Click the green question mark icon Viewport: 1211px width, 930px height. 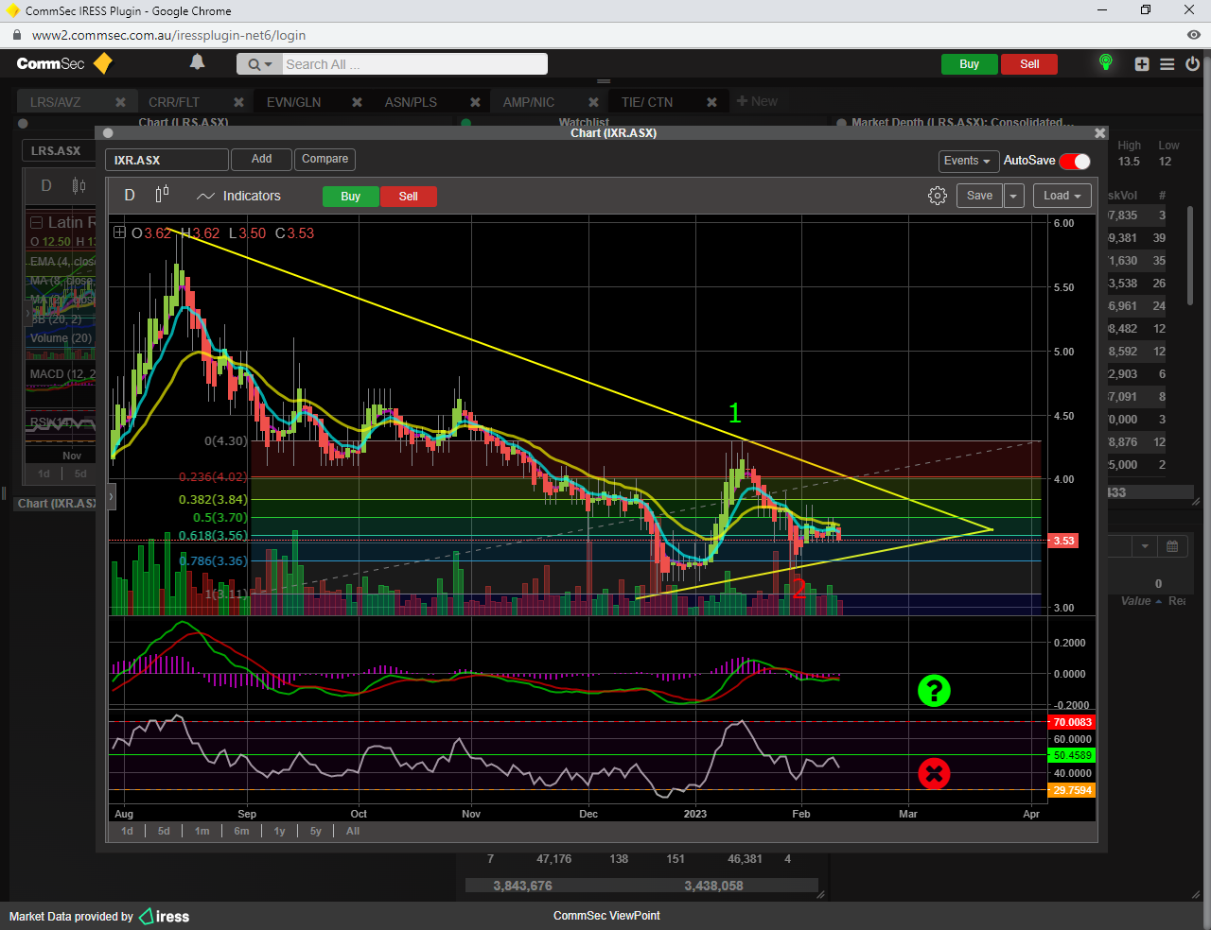[934, 691]
